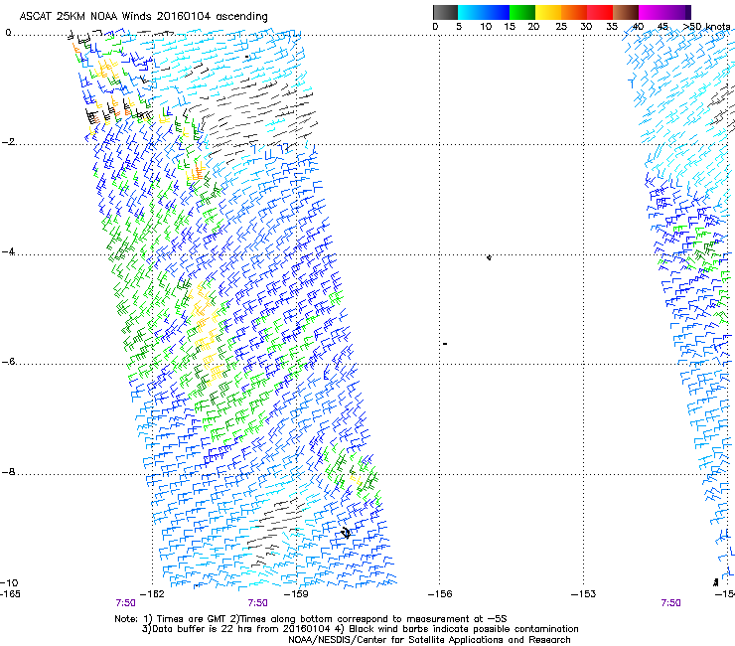Click the '30' label under the color scale
This screenshot has width=735, height=646.
586,27
